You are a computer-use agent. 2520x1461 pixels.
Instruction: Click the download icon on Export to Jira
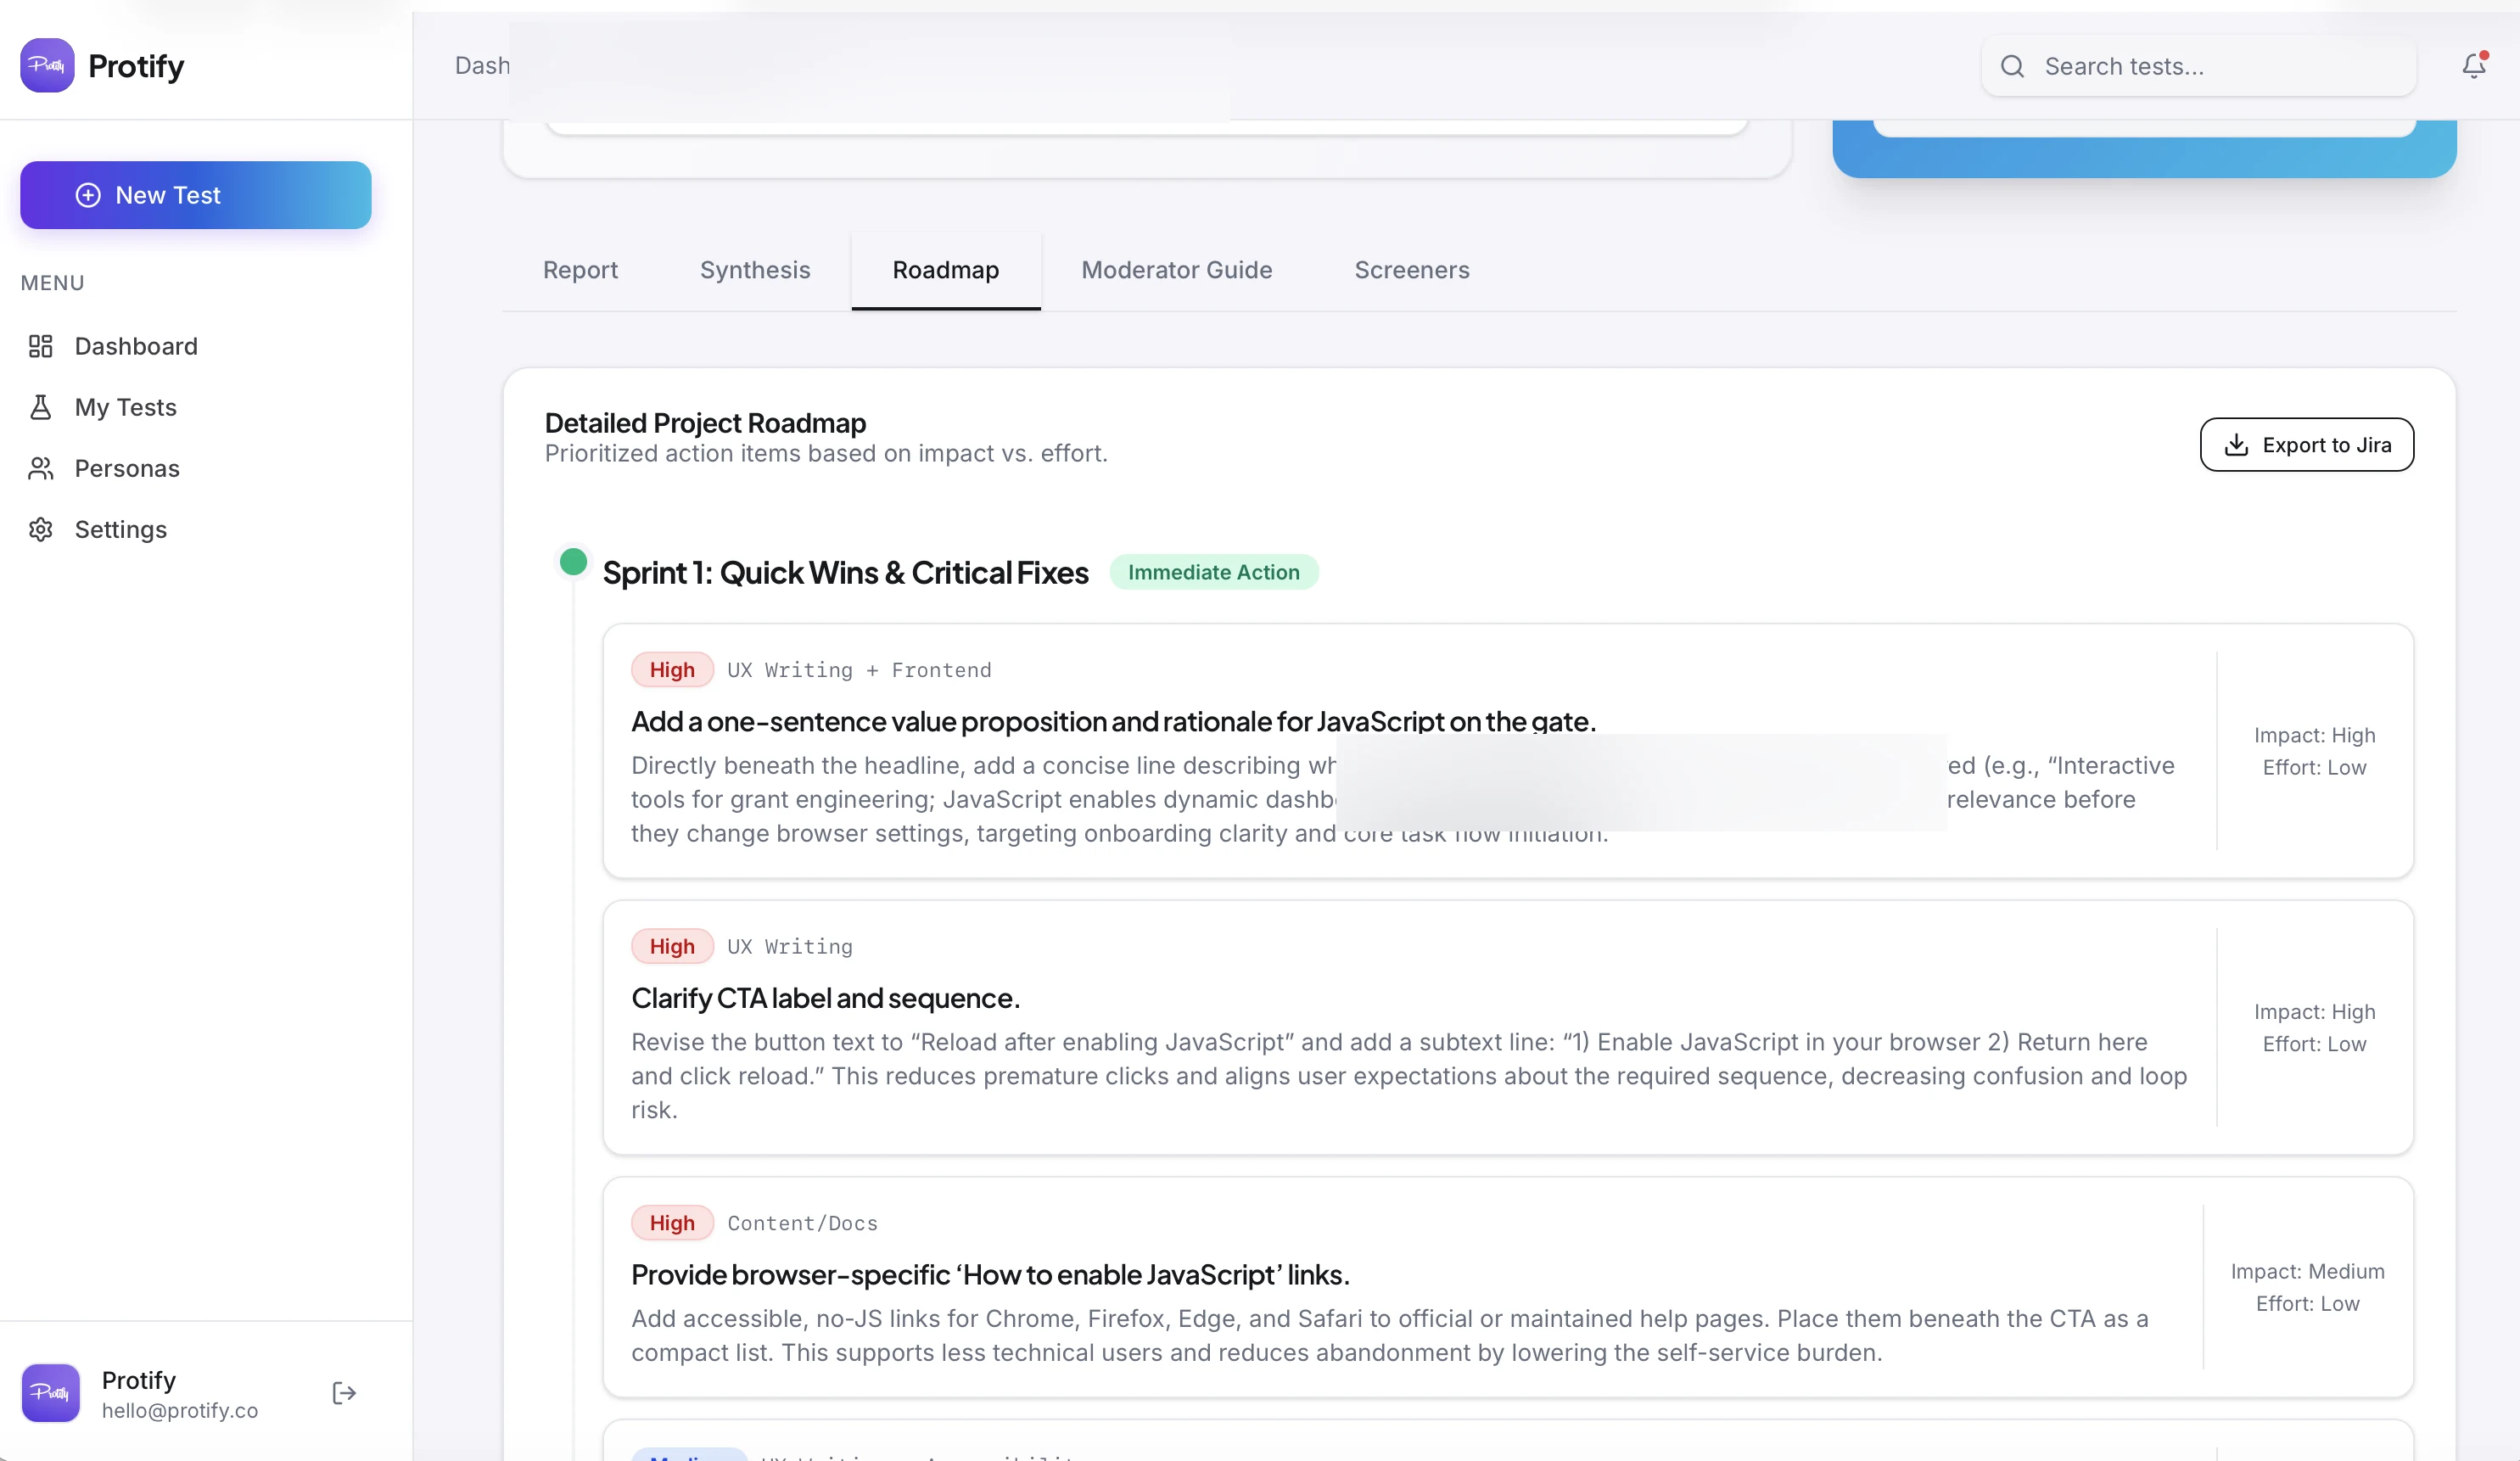[x=2237, y=445]
